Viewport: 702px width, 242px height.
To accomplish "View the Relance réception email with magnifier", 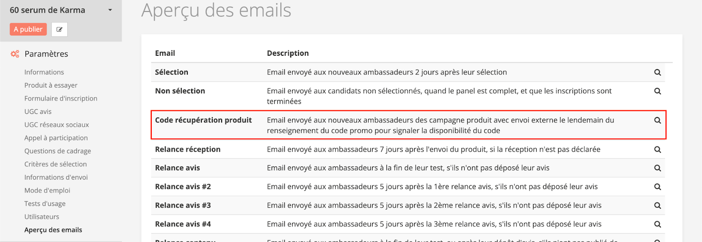I will [x=657, y=149].
